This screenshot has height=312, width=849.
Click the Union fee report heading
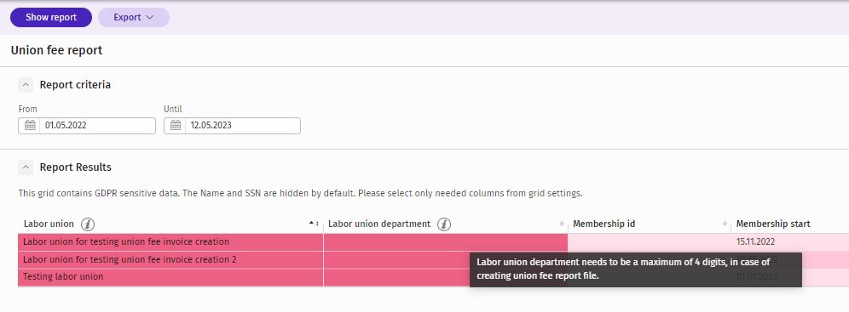56,51
